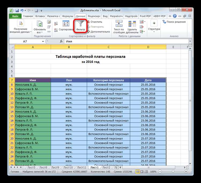Sort ascending А to Я
Screen dimensions: 201x183
point(56,23)
